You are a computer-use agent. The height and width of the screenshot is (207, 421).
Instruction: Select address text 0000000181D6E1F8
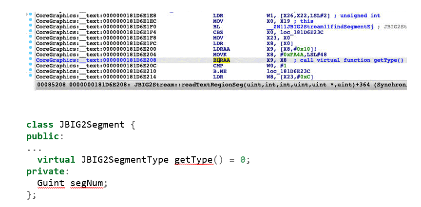[130, 38]
